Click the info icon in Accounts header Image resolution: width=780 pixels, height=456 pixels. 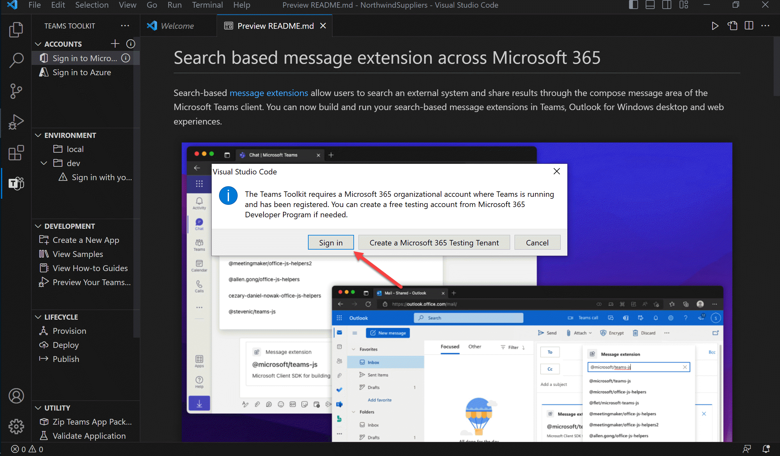tap(130, 44)
